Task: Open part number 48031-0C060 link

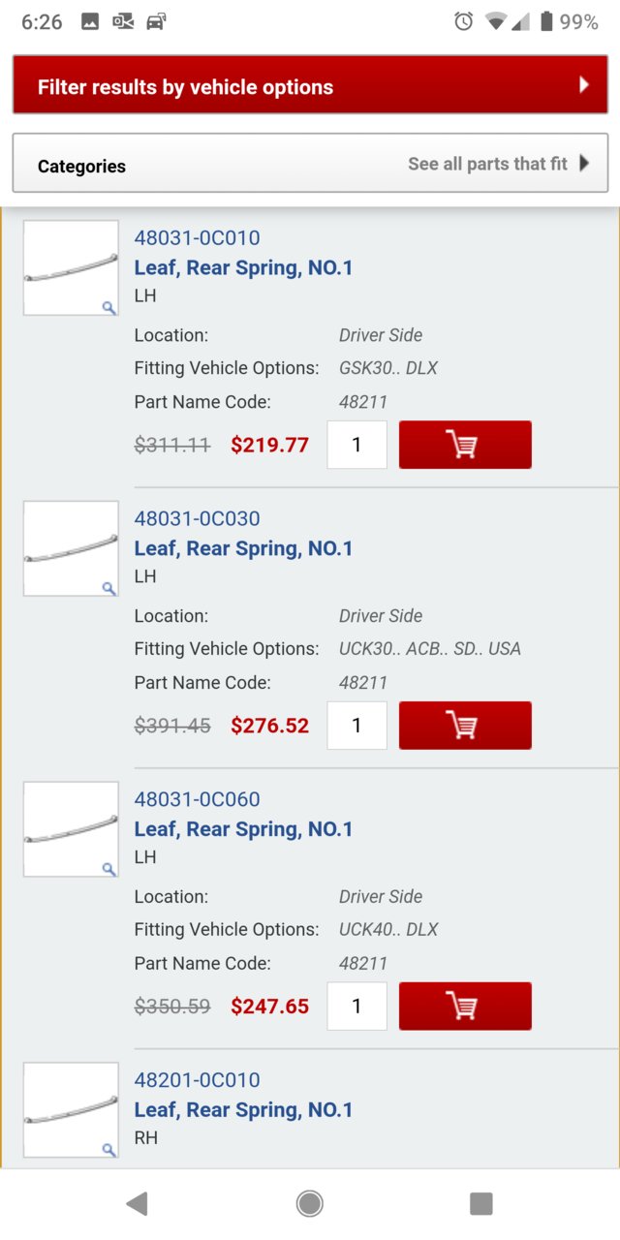Action: [197, 799]
